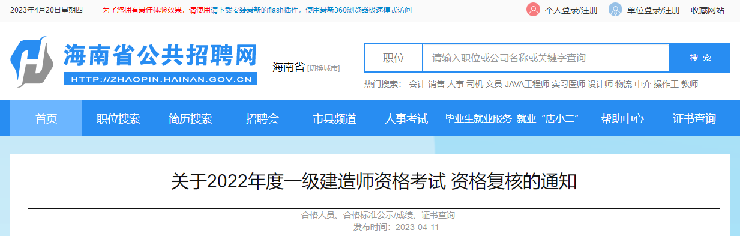The image size is (740, 236).
Task: Select hot search term JAVA工程师
Action: [527, 85]
